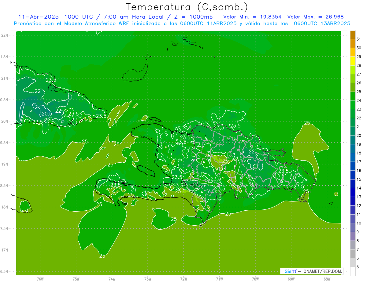This screenshot has width=367, height=283.
Task: Click the '20N' latitude axis label
Action: [x=5, y=122]
